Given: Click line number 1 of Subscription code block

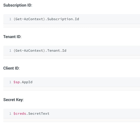Looking at the screenshot, I should [x=10, y=19].
